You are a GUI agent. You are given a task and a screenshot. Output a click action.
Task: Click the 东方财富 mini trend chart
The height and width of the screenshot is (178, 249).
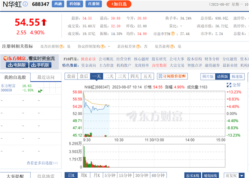click(49, 88)
